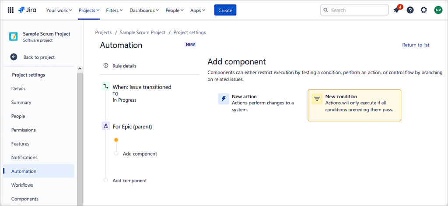This screenshot has width=448, height=206.
Task: Open the Dashboards dropdown menu
Action: pos(144,10)
